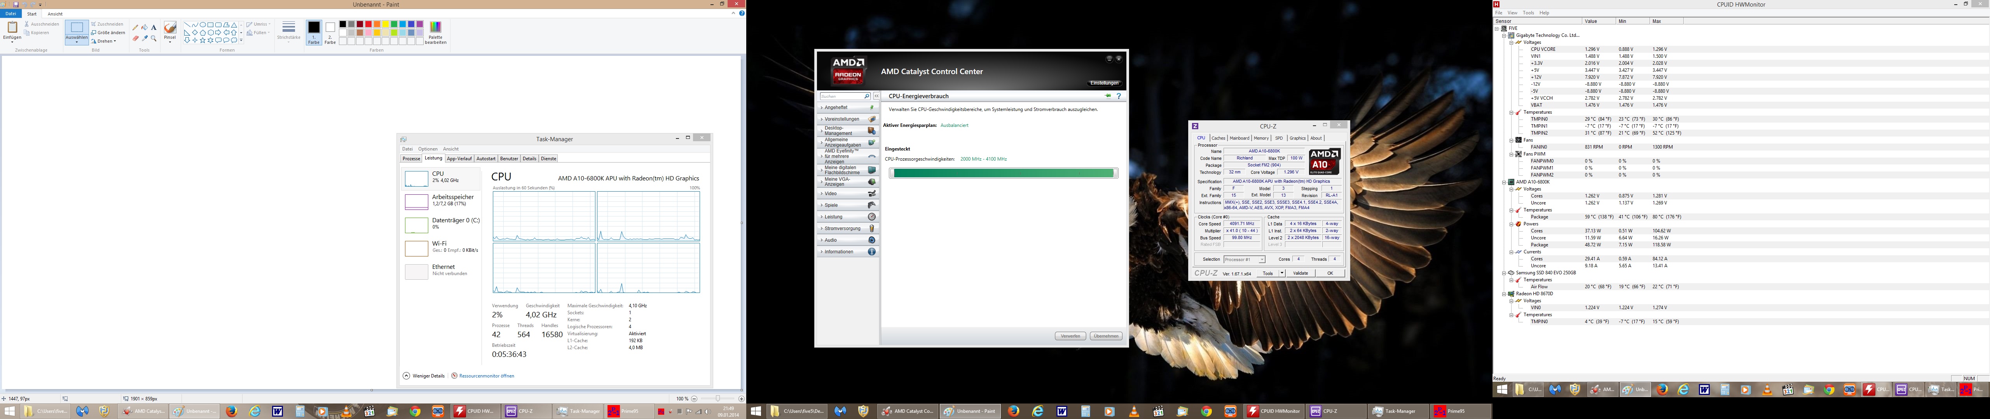1990x419 pixels.
Task: Switch to the Autostart tab in Task-Manager
Action: (x=486, y=158)
